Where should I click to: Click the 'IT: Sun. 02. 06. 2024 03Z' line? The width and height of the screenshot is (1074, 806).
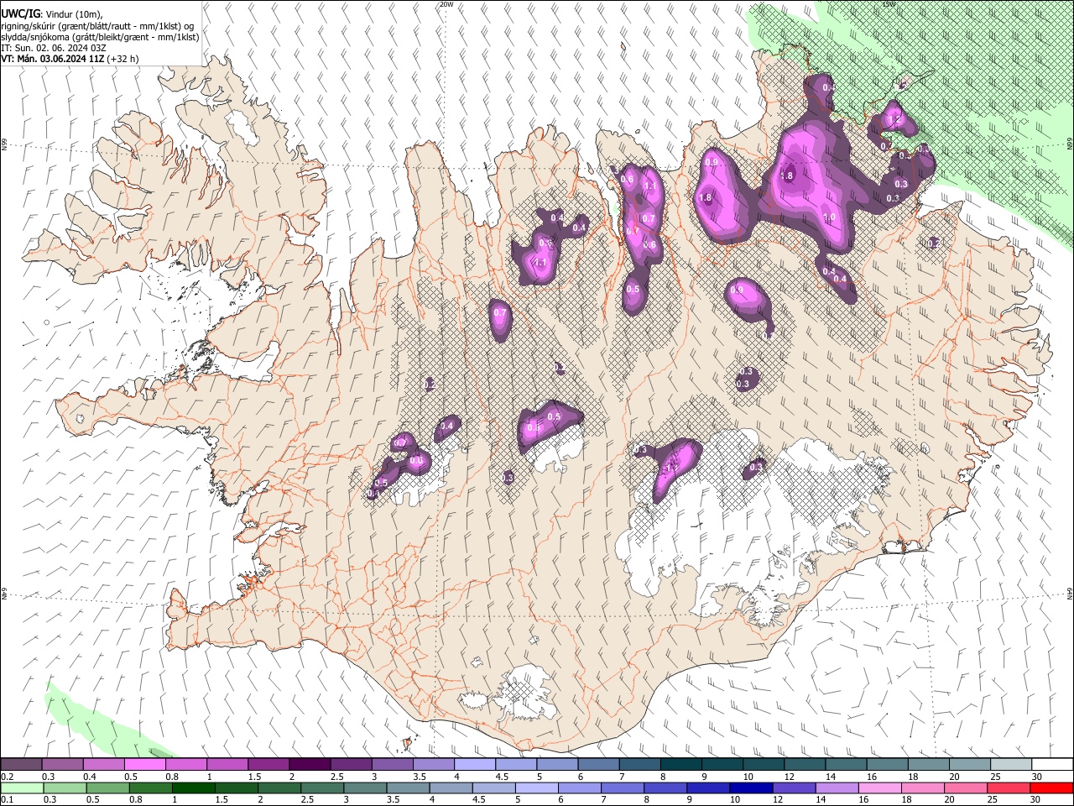[55, 48]
